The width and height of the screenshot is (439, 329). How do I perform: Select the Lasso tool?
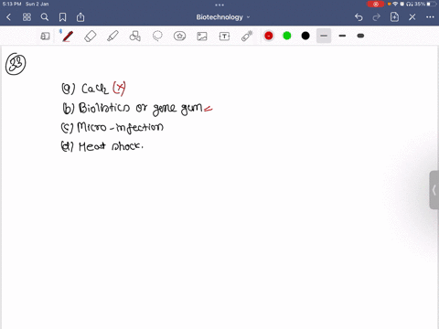point(157,36)
